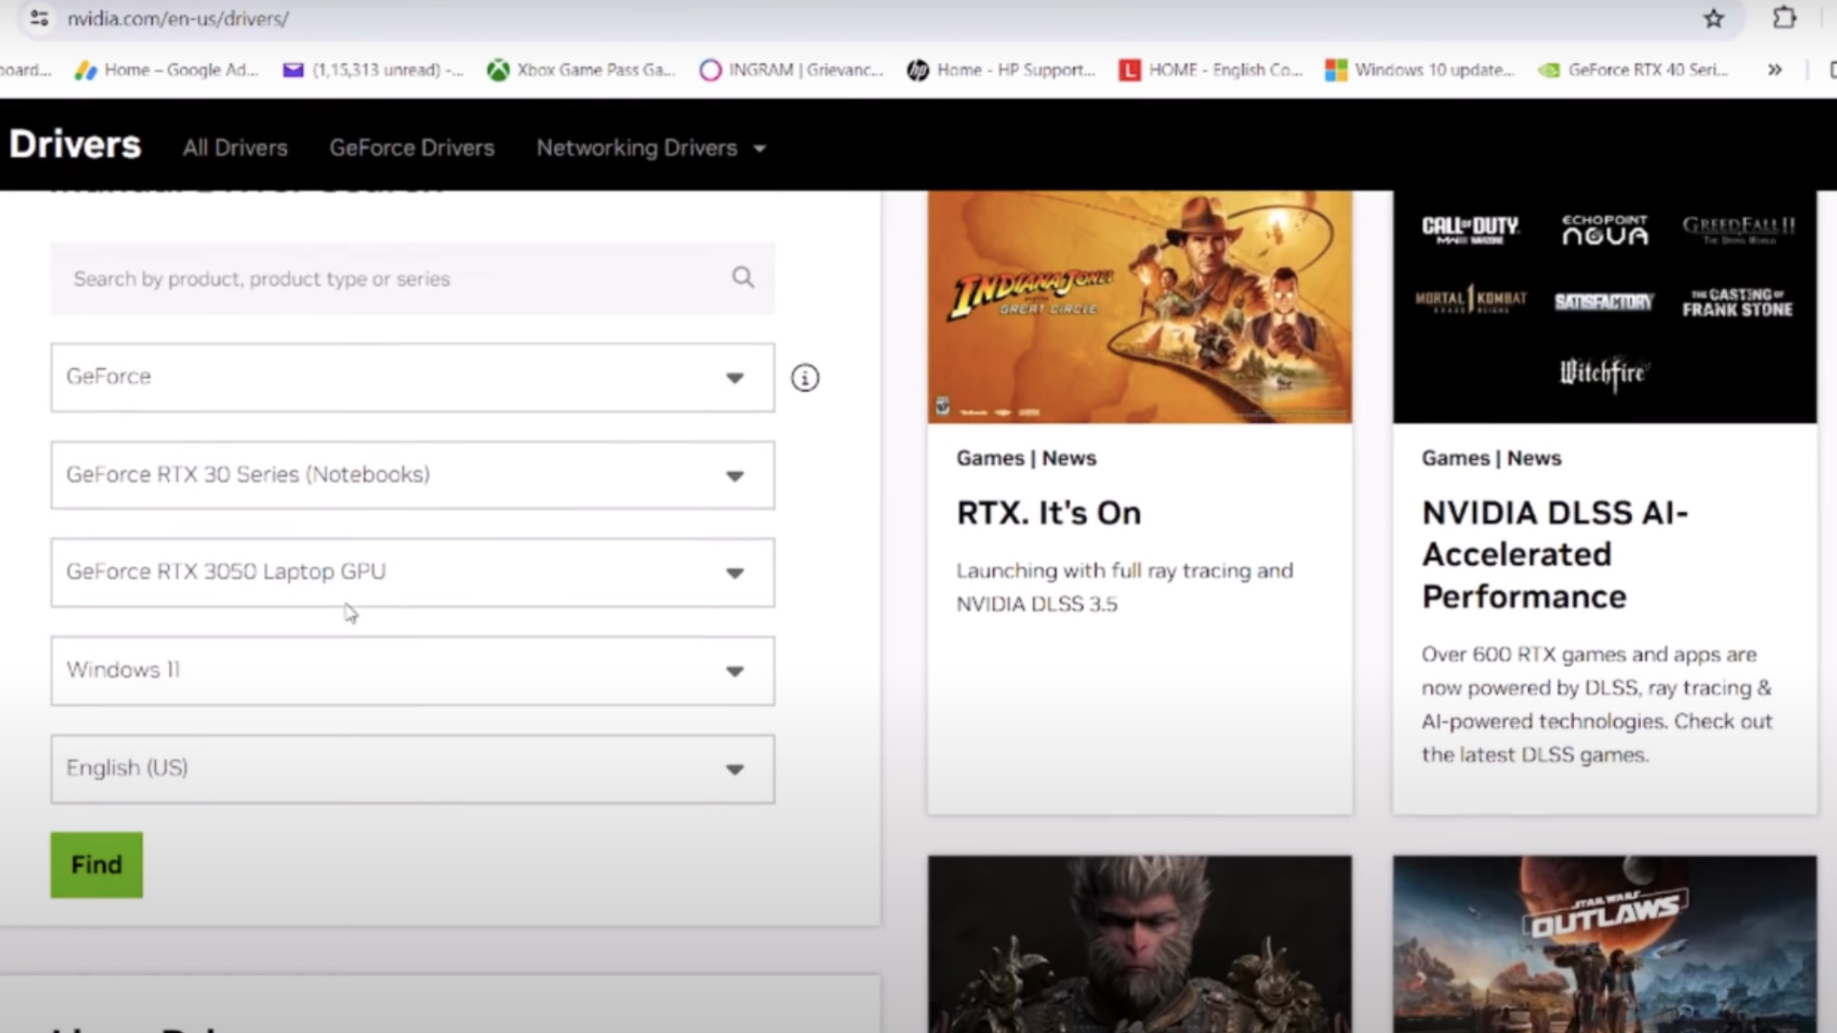Show more bookmarks with the double chevron
Image resolution: width=1837 pixels, height=1033 pixels.
[1775, 70]
